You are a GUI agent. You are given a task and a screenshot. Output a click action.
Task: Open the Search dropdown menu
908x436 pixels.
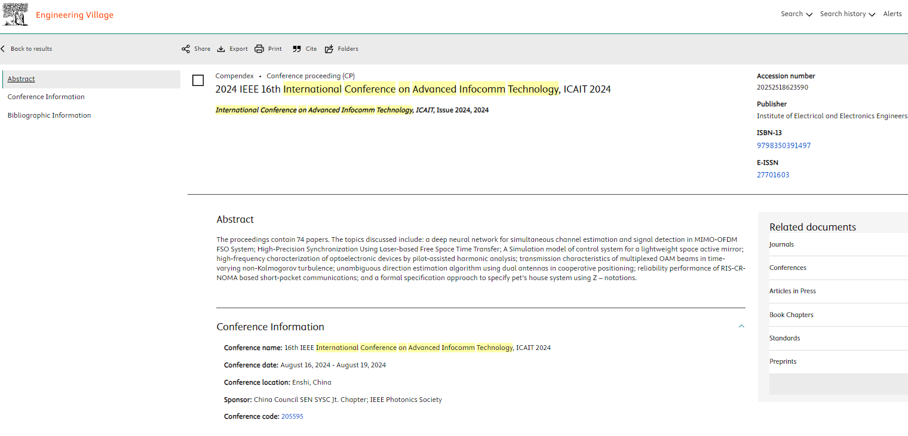[796, 14]
